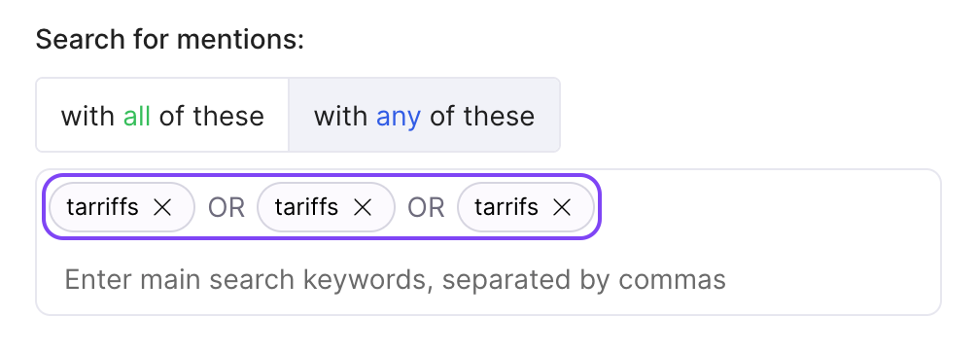Focus the 'Enter main search keywords' field
This screenshot has width=977, height=353.
[488, 279]
